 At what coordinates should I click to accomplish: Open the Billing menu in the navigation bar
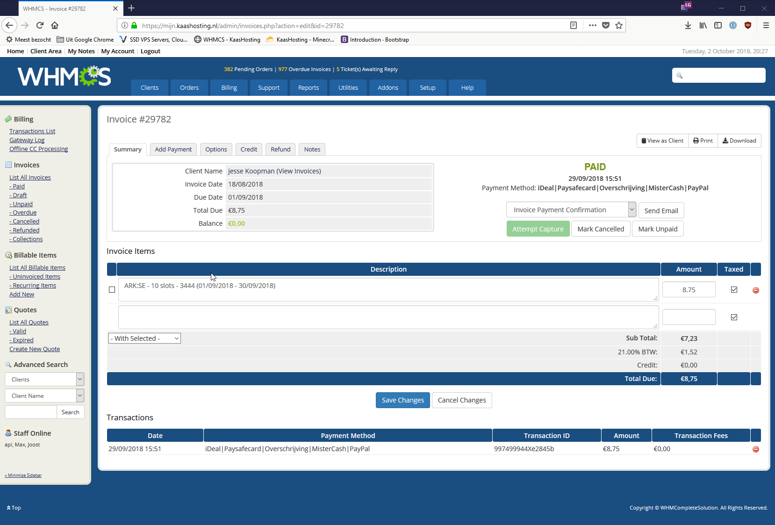[229, 88]
